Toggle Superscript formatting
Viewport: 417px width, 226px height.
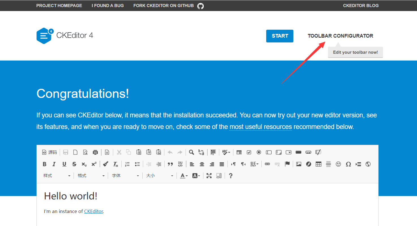coord(94,164)
